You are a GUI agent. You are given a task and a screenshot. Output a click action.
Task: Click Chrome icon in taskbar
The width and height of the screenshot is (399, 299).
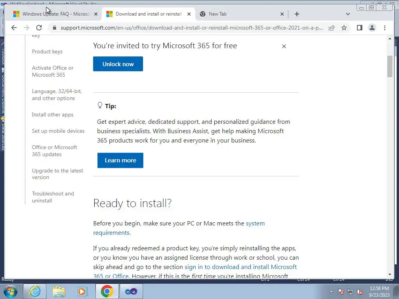(x=107, y=291)
